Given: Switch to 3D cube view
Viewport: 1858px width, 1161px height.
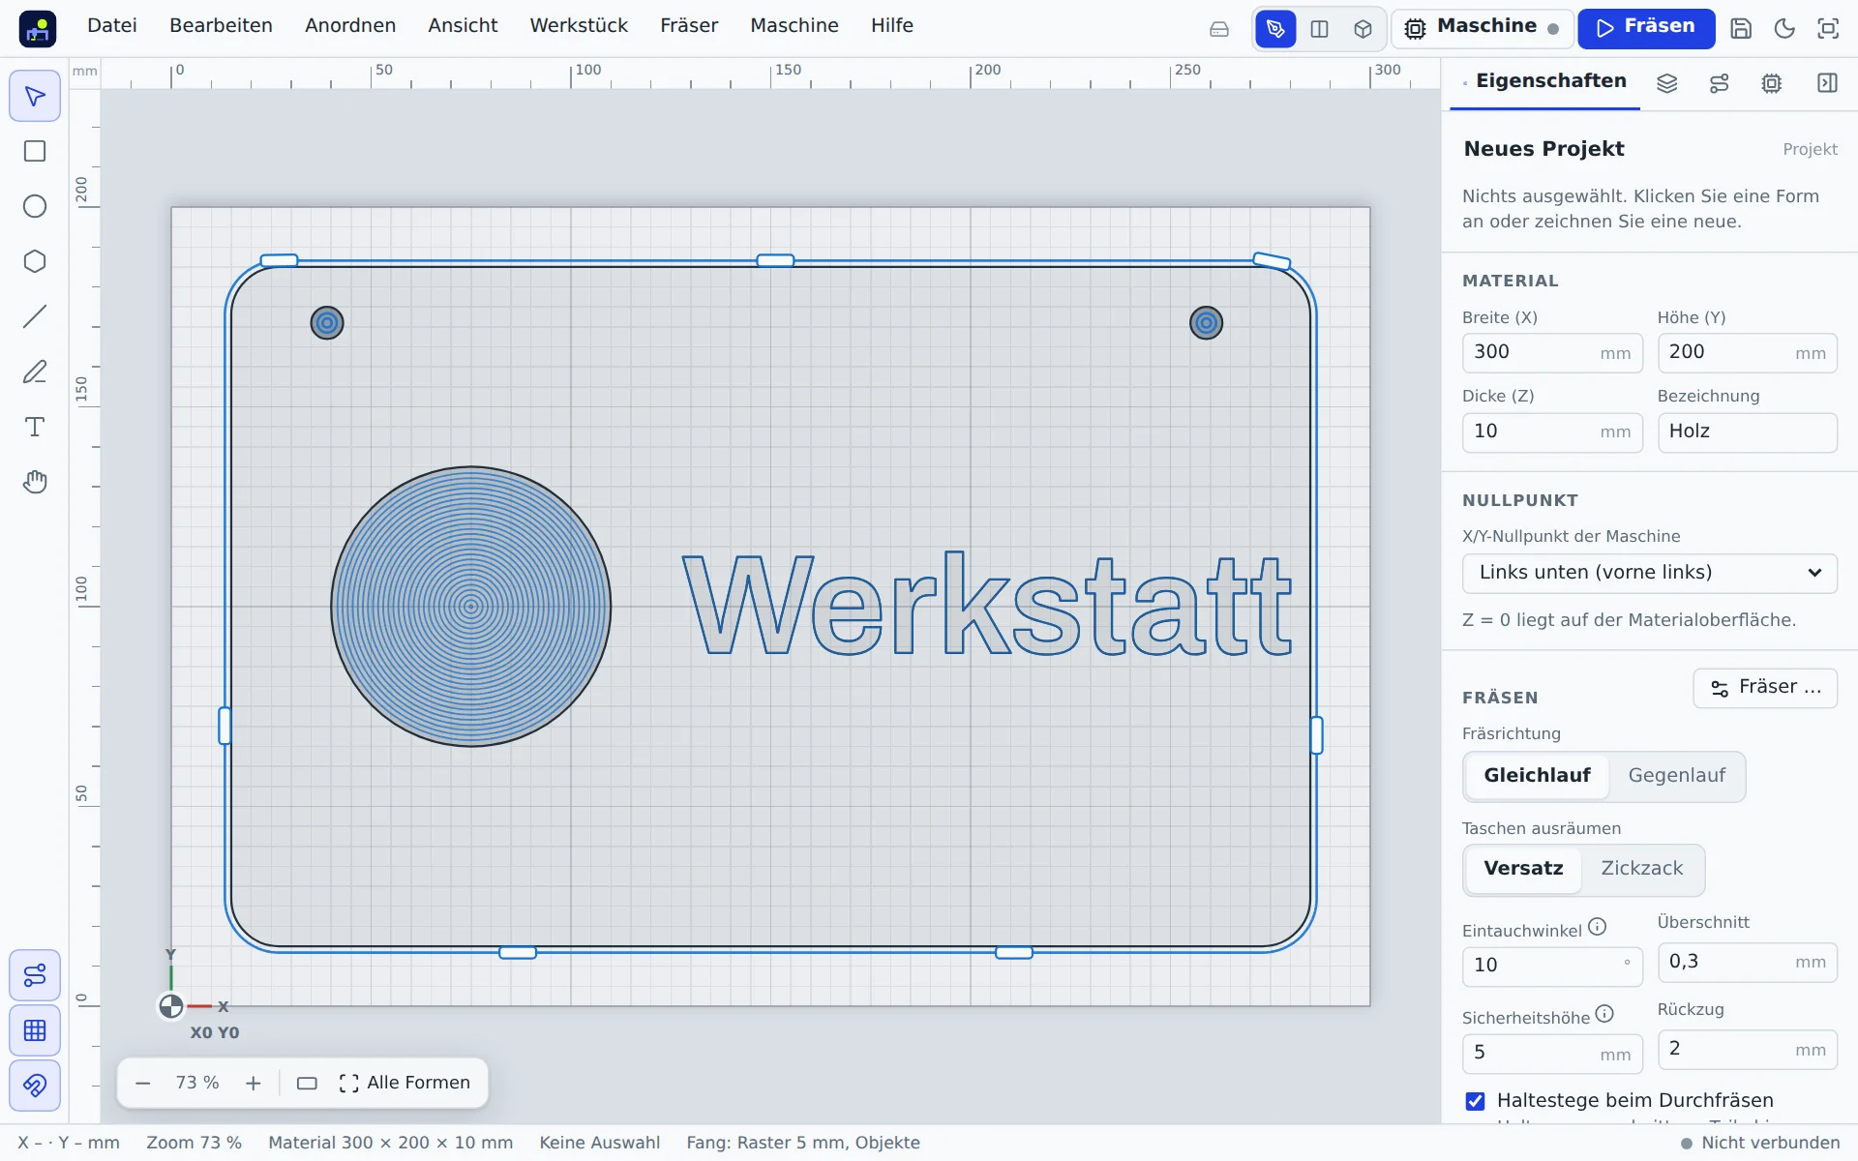Looking at the screenshot, I should (1363, 29).
